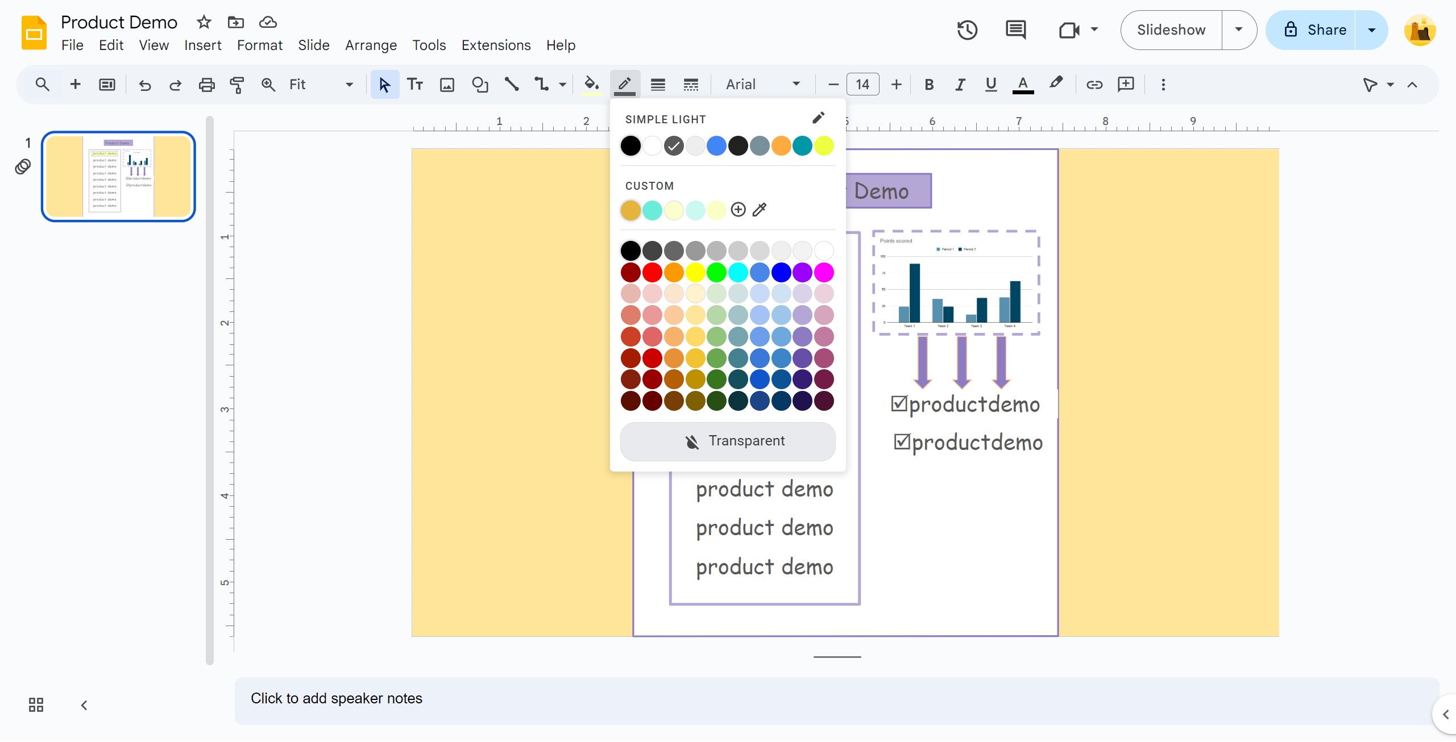Click the text color A icon
This screenshot has height=742, width=1456.
[1023, 85]
